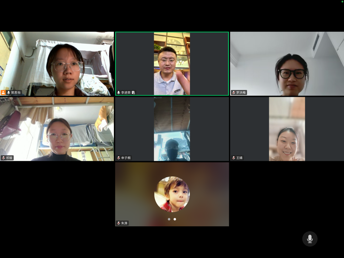Viewport: 344px width, 258px height.
Task: Click the microphone icon next to 李进荣
Action: tap(118, 93)
